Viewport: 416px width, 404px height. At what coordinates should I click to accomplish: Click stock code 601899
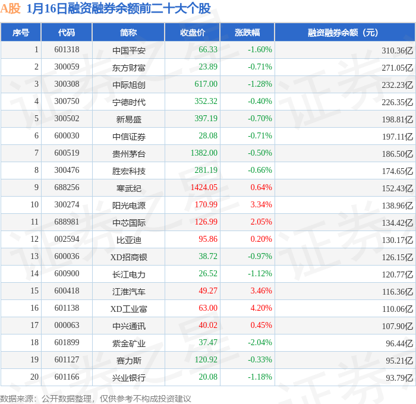(x=67, y=343)
